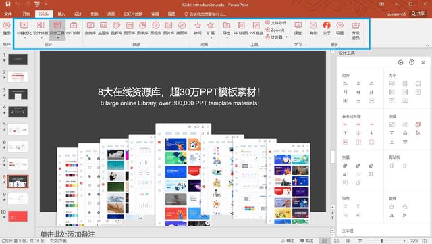Click the align-left icon in 设计工具 pane
432x244 pixels.
345,83
